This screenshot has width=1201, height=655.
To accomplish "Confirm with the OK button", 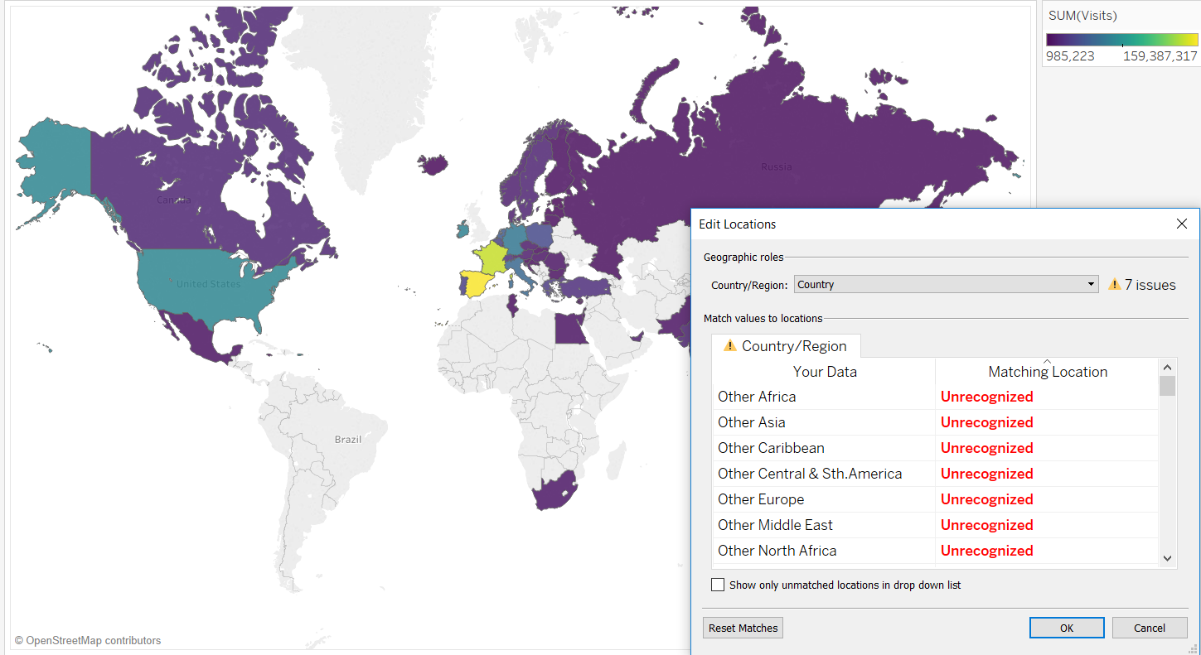I will point(1067,628).
